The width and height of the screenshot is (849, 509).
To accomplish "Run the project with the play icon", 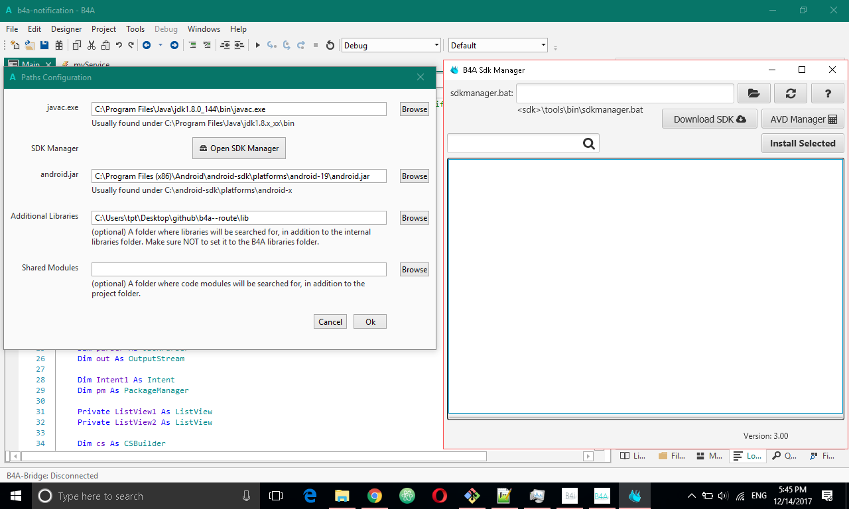I will tap(258, 45).
